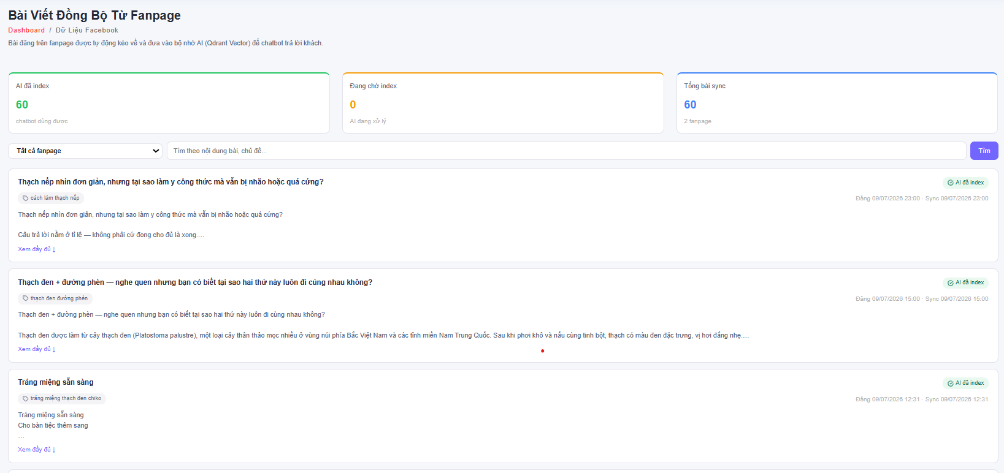This screenshot has height=473, width=1004.
Task: Click tag icon beside cách làm thạch nếp
Action: pyautogui.click(x=26, y=198)
